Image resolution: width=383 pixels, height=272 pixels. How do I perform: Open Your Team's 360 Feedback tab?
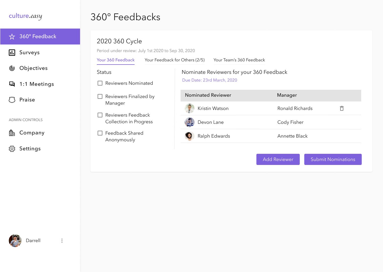[239, 60]
